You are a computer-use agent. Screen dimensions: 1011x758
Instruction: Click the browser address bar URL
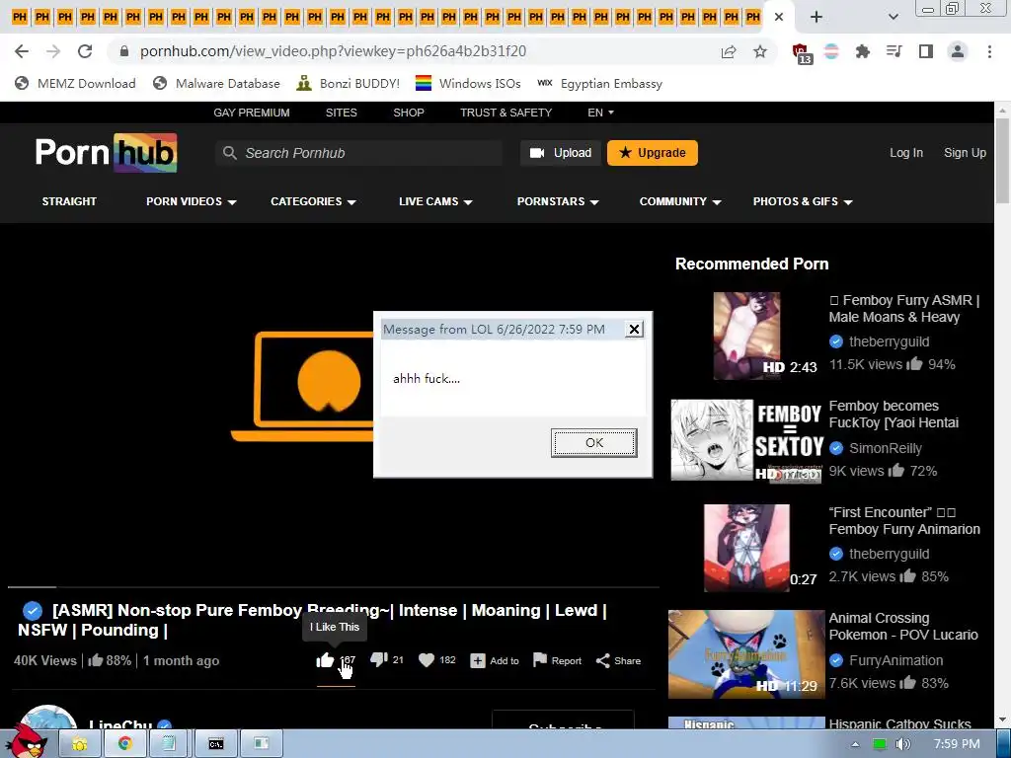pos(334,51)
